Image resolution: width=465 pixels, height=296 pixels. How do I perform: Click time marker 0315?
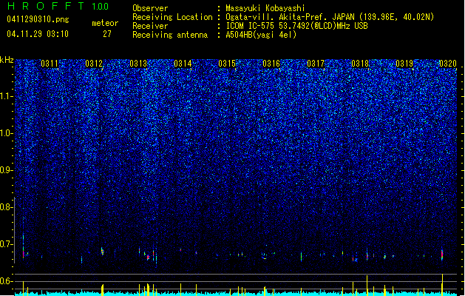227,64
